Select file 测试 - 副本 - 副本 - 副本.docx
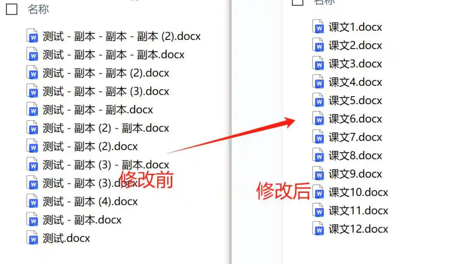Viewport: 465px width, 264px height. click(106, 55)
